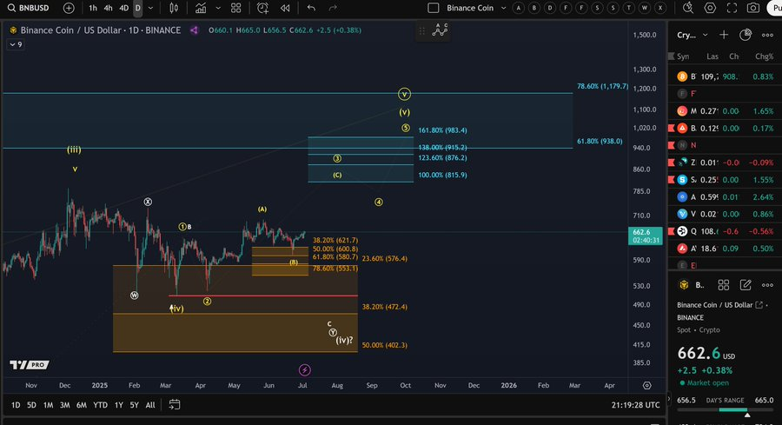Create an alert with the clock icon

262,8
